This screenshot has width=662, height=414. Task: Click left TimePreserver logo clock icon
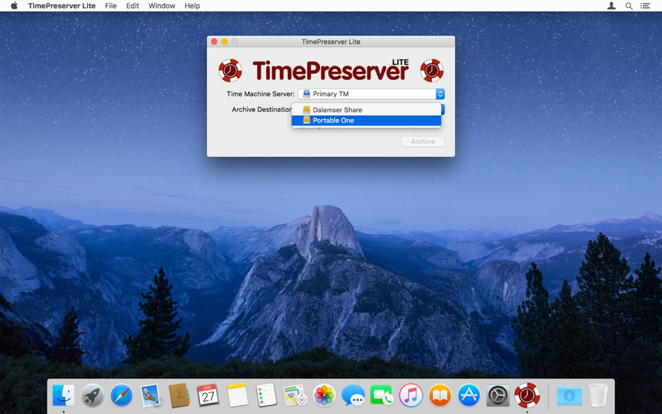230,70
